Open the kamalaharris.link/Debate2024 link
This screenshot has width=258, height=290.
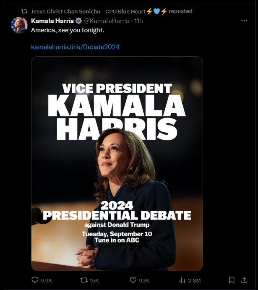[x=75, y=47]
